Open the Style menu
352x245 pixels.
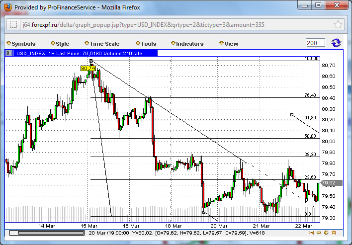point(60,44)
